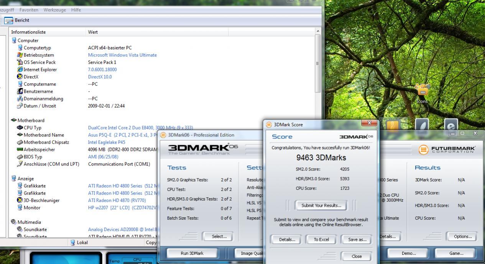This screenshot has height=264, width=485.
Task: Click the 'ACPI x64-basierter PC' value
Action: click(110, 48)
